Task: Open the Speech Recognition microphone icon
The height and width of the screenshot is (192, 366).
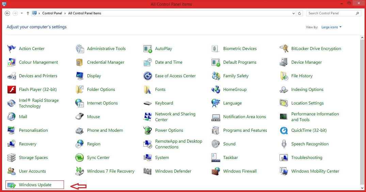Action: coord(284,144)
